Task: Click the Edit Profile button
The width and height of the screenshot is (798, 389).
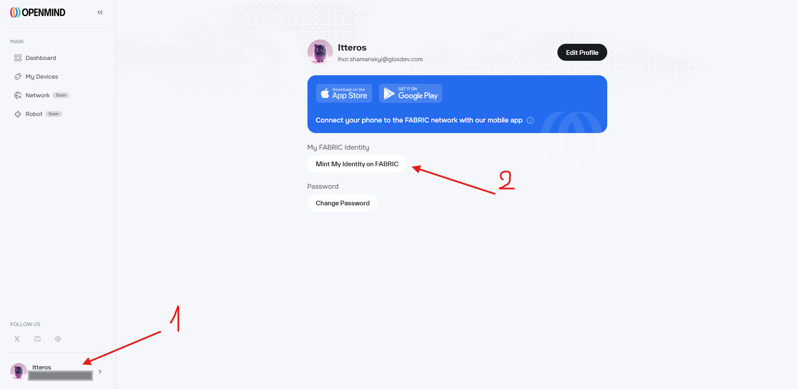Action: [x=582, y=52]
